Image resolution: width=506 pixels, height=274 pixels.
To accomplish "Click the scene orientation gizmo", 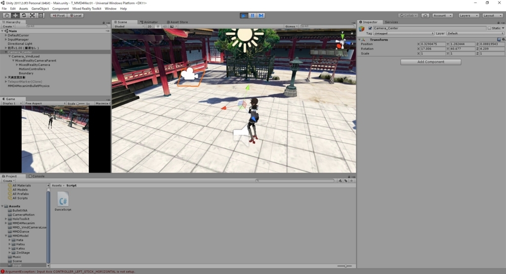I will (342, 42).
